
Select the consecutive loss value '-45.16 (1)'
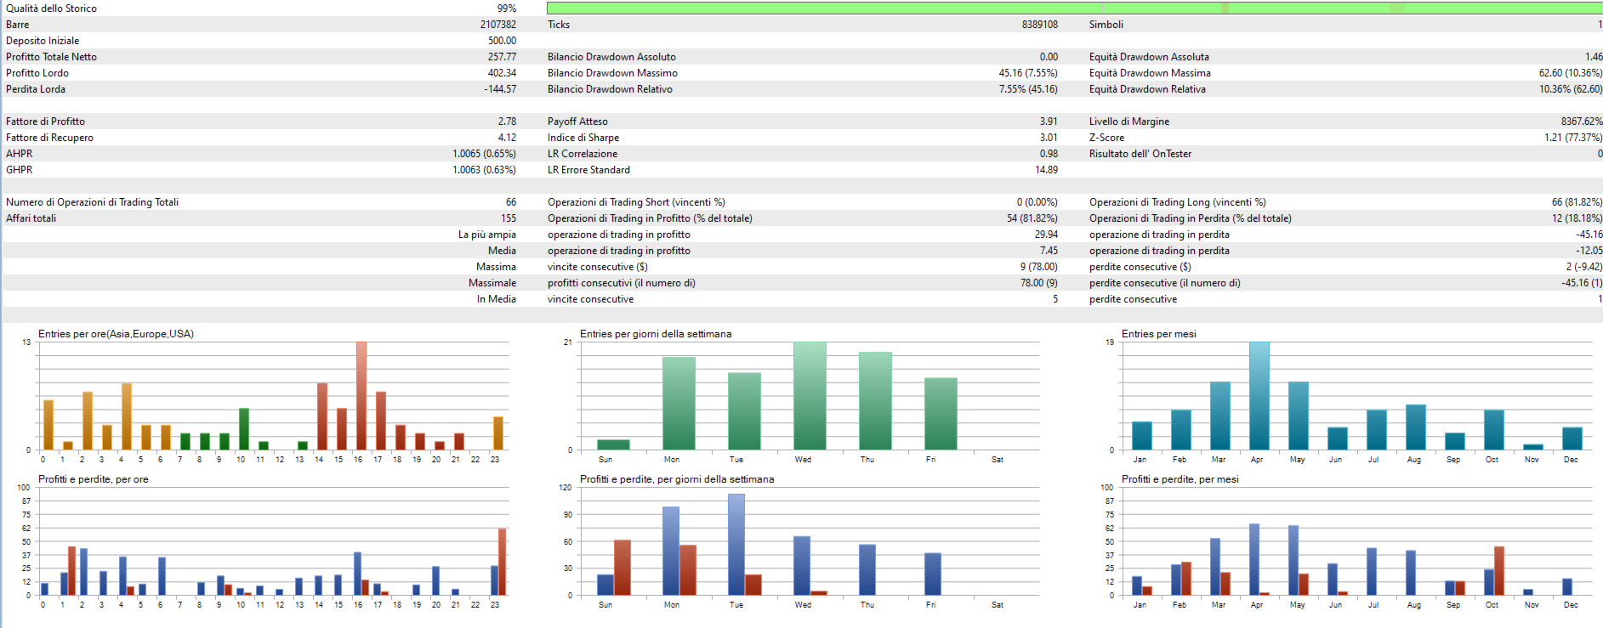[x=1583, y=283]
